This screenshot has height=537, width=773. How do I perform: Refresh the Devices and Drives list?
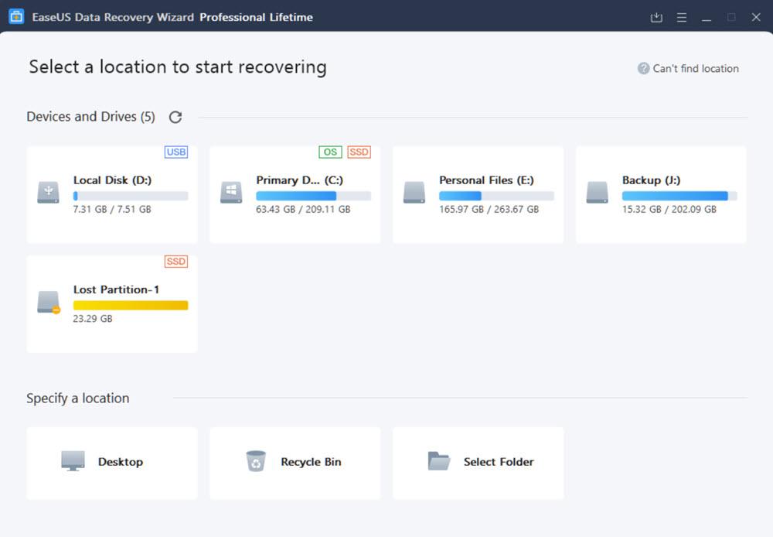[175, 117]
